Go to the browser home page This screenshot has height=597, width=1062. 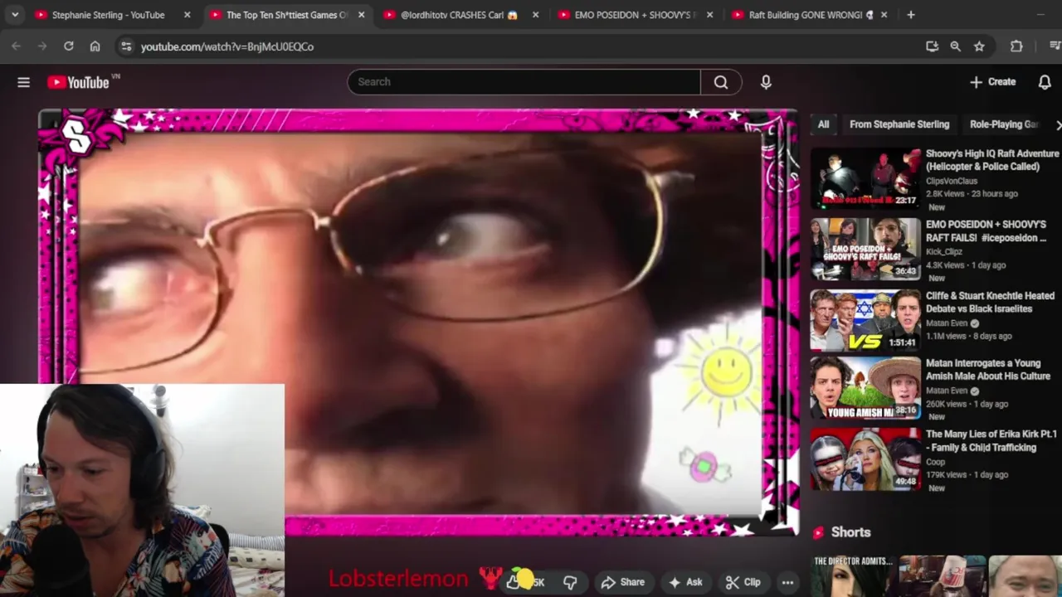click(x=95, y=46)
